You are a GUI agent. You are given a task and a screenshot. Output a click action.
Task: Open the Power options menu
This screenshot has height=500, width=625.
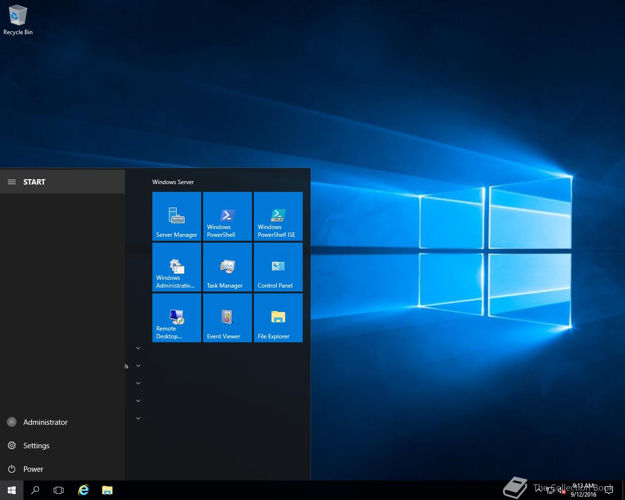click(62, 469)
